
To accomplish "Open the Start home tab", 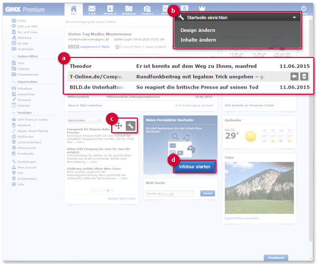I will click(74, 9).
